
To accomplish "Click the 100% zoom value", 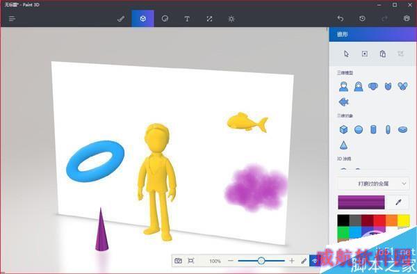I will 215,261.
